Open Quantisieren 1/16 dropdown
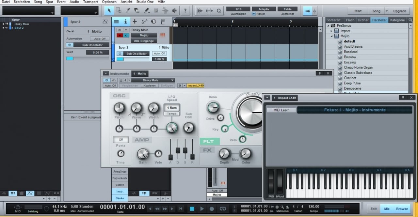This screenshot has width=418, height=217. (238, 9)
